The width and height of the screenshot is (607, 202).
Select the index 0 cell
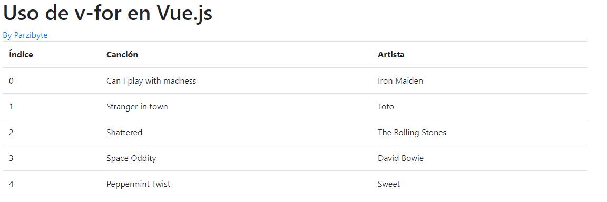point(11,80)
